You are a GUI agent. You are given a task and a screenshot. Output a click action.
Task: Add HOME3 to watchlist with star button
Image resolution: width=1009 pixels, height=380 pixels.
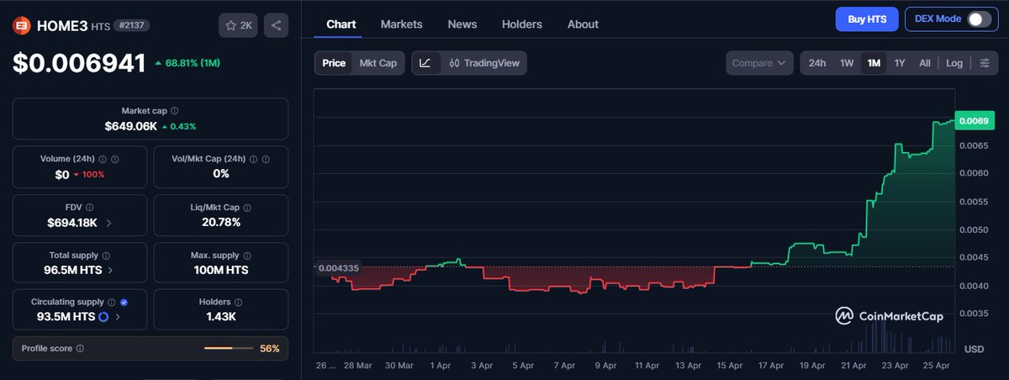238,26
